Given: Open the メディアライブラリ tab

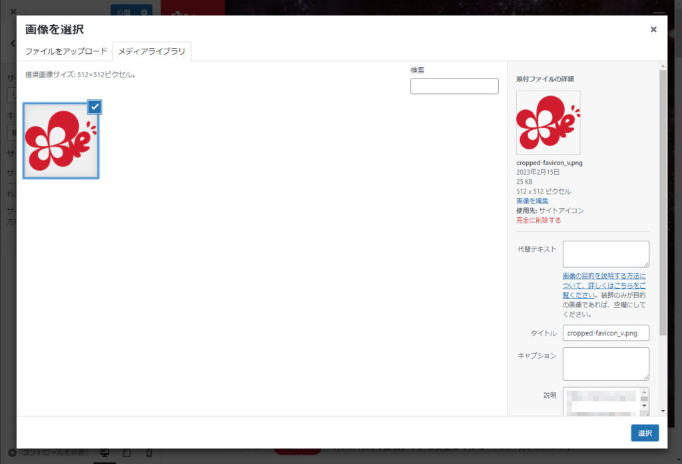Looking at the screenshot, I should point(152,51).
